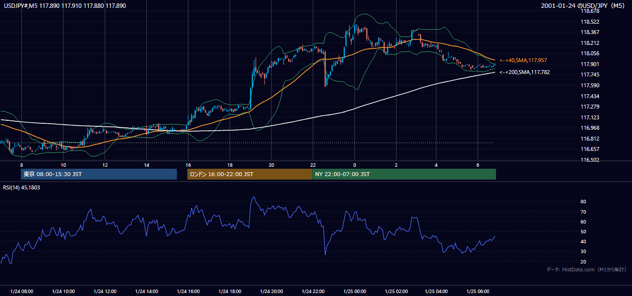Click the 1/24 08:00 date label
The width and height of the screenshot is (632, 296).
point(21,292)
